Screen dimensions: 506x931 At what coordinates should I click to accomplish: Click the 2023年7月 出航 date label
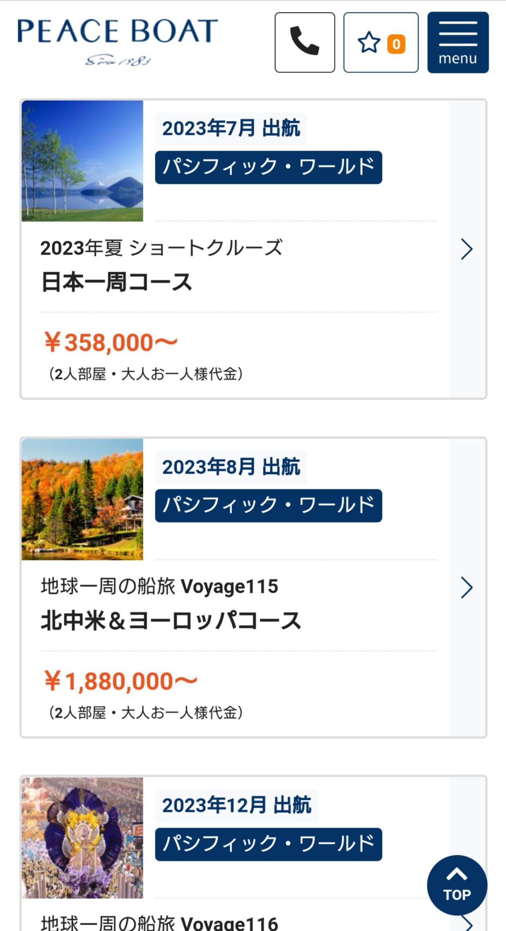pyautogui.click(x=231, y=129)
